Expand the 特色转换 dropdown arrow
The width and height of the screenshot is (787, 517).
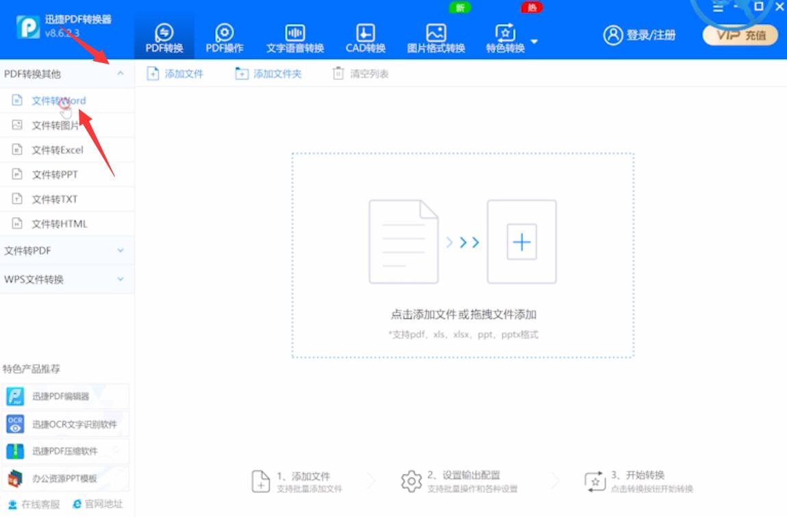click(534, 42)
